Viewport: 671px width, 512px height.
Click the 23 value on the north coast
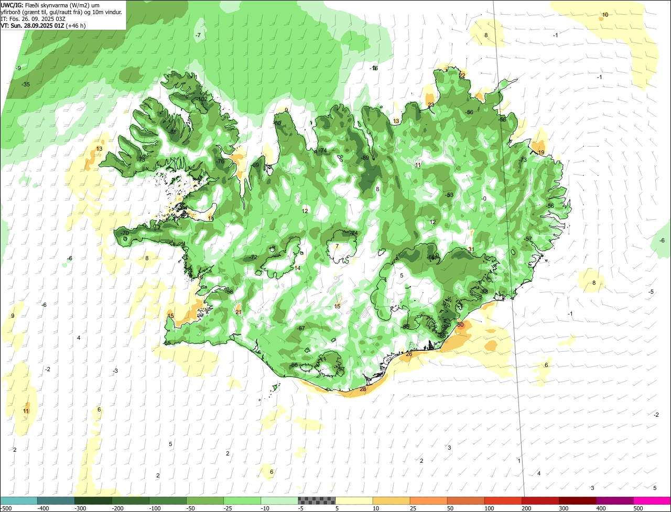(431, 105)
